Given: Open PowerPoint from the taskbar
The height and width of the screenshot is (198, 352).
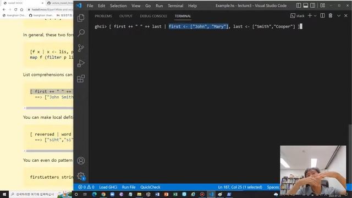Looking at the screenshot, I should (166, 194).
